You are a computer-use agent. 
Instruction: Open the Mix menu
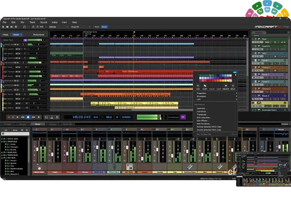[22, 22]
